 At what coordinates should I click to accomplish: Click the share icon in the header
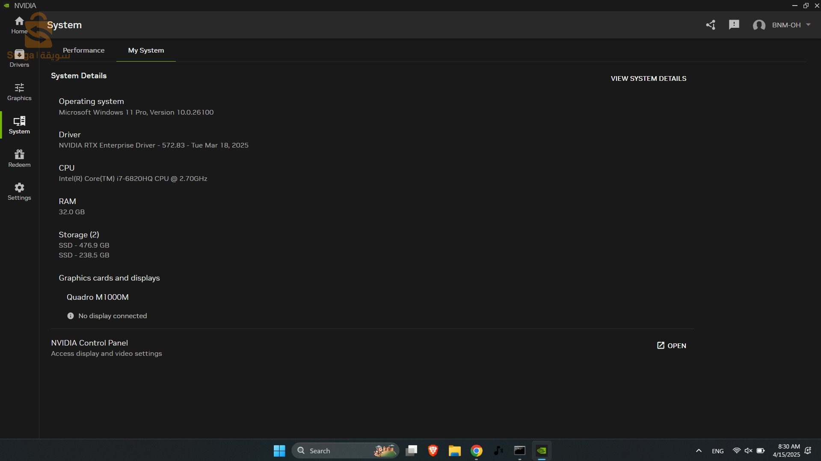click(x=711, y=25)
